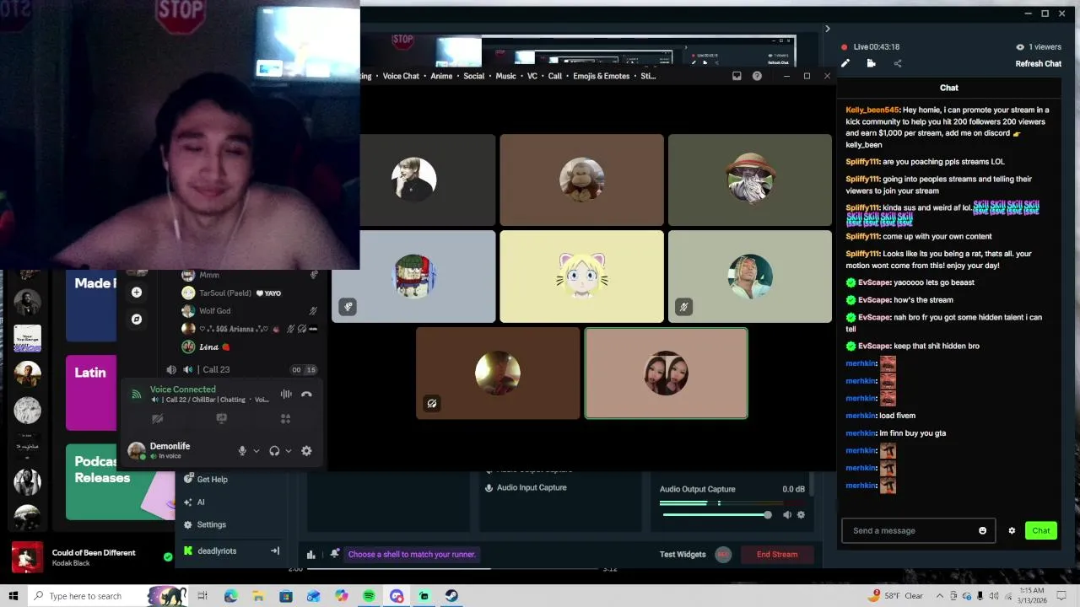Select the cat-ear anime avatar tile
The height and width of the screenshot is (607, 1080).
(581, 277)
